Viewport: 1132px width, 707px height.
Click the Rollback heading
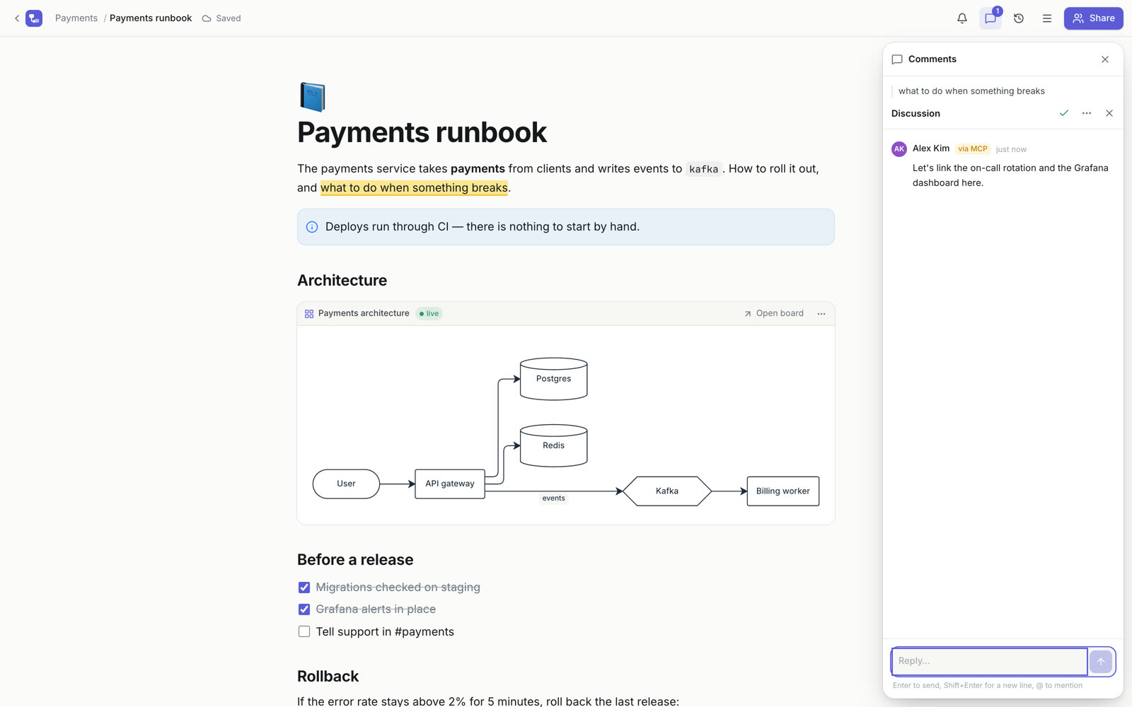tap(328, 677)
